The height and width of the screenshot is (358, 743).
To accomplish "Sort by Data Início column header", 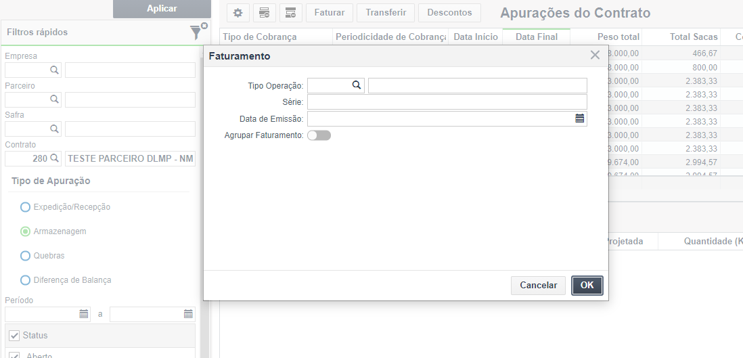I will point(476,37).
